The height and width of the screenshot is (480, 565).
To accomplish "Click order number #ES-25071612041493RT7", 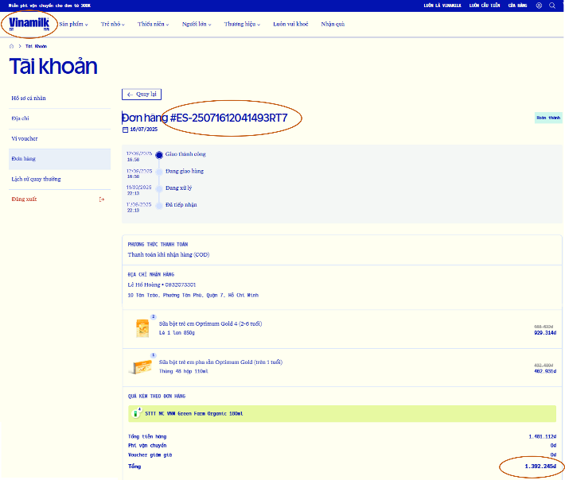I will click(x=229, y=118).
